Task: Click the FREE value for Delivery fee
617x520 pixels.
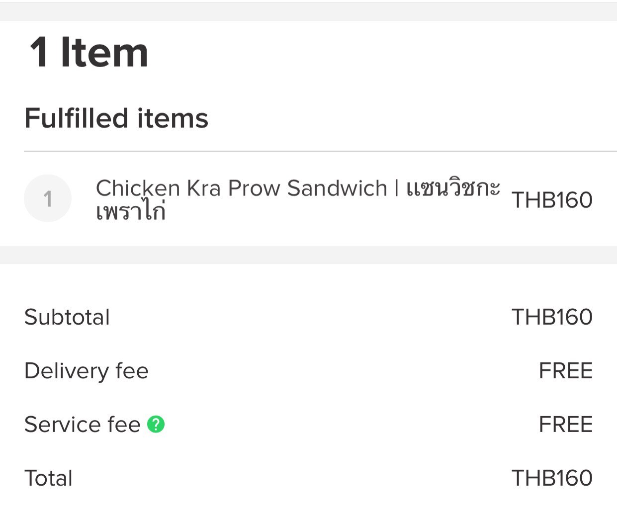Action: pos(566,371)
